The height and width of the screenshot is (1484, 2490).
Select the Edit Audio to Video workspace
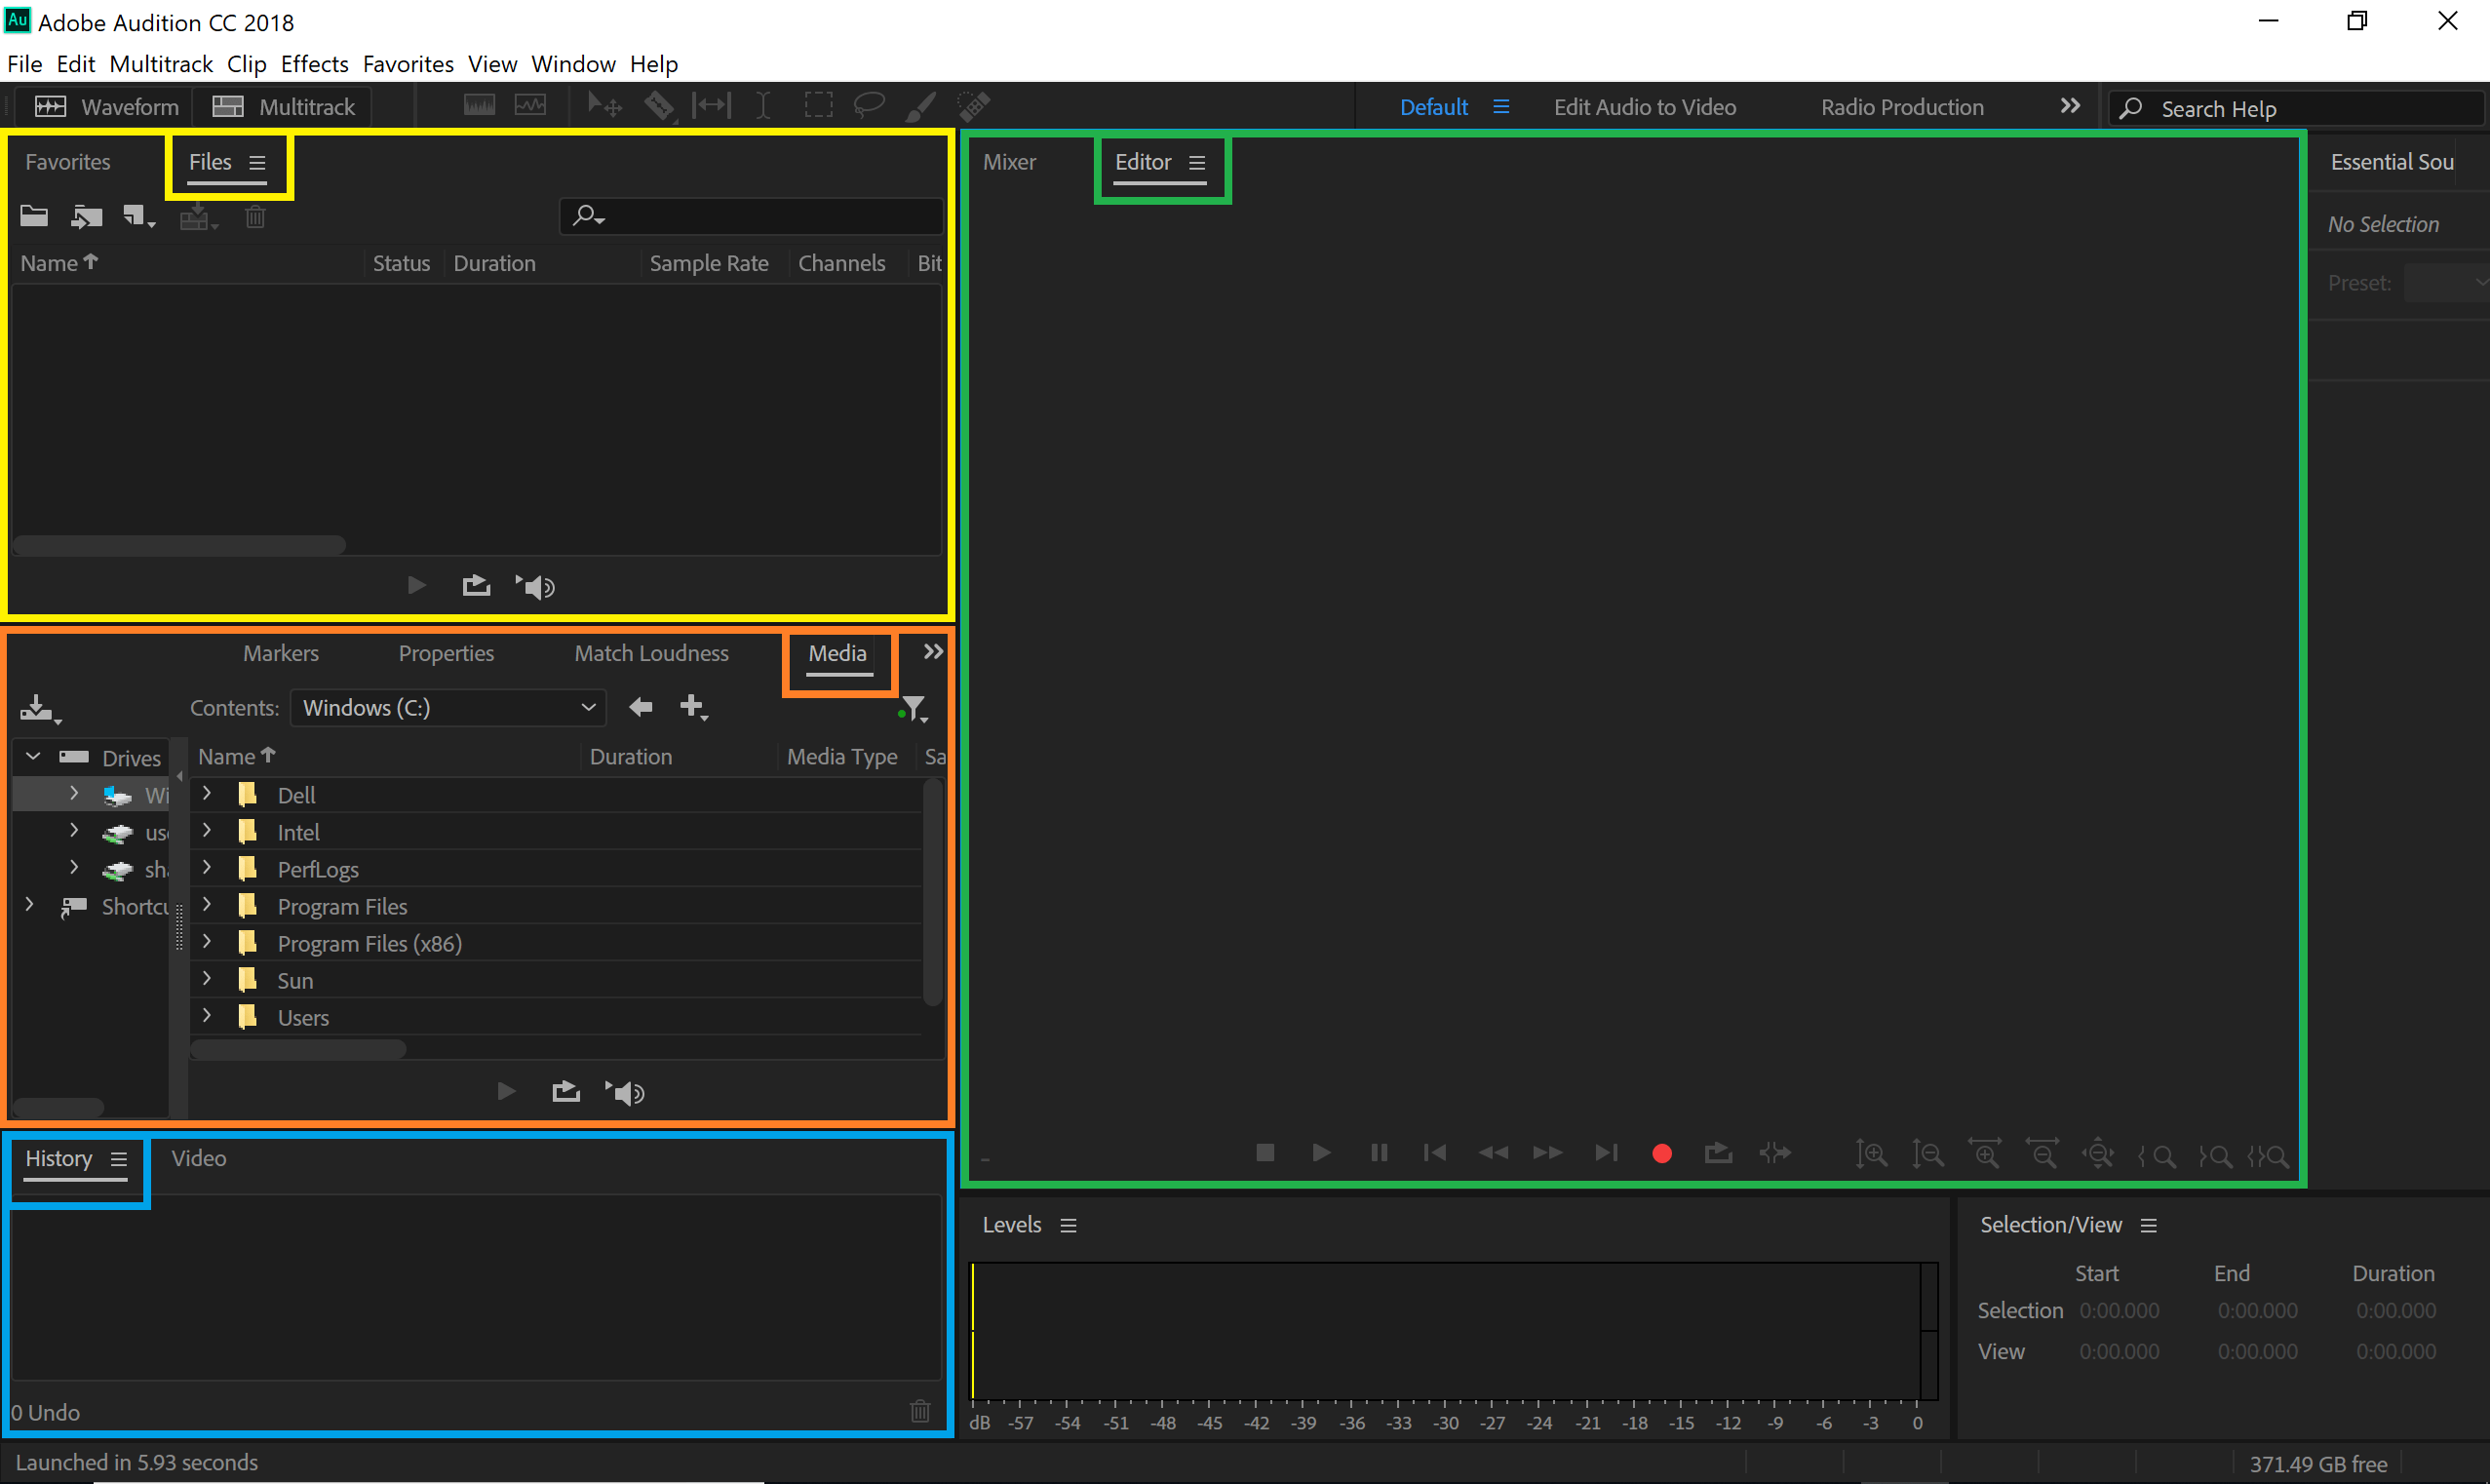1645,107
